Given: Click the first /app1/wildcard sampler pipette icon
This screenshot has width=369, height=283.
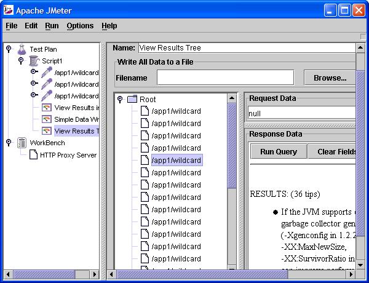Looking at the screenshot, I should (47, 73).
